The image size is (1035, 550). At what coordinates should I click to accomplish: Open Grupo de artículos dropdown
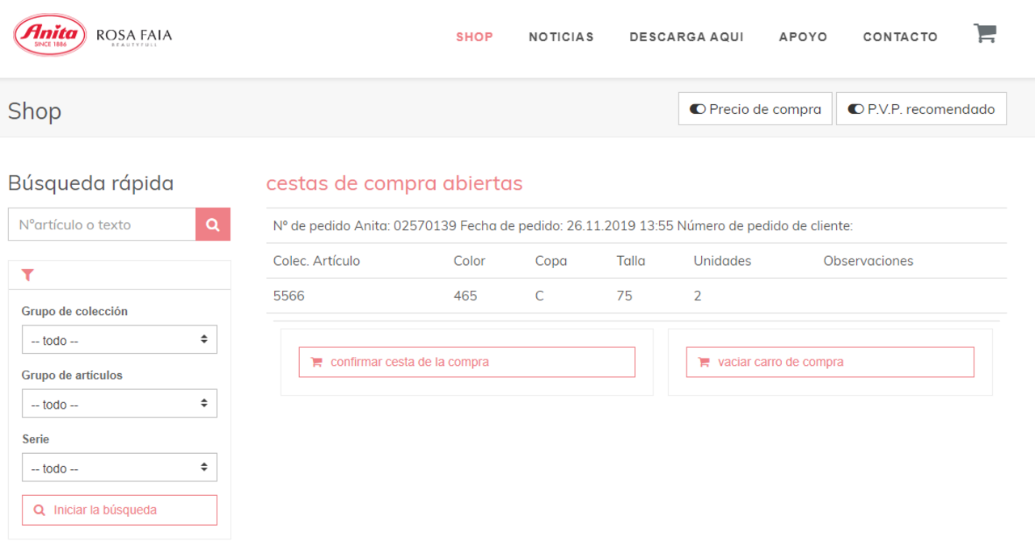click(x=120, y=404)
